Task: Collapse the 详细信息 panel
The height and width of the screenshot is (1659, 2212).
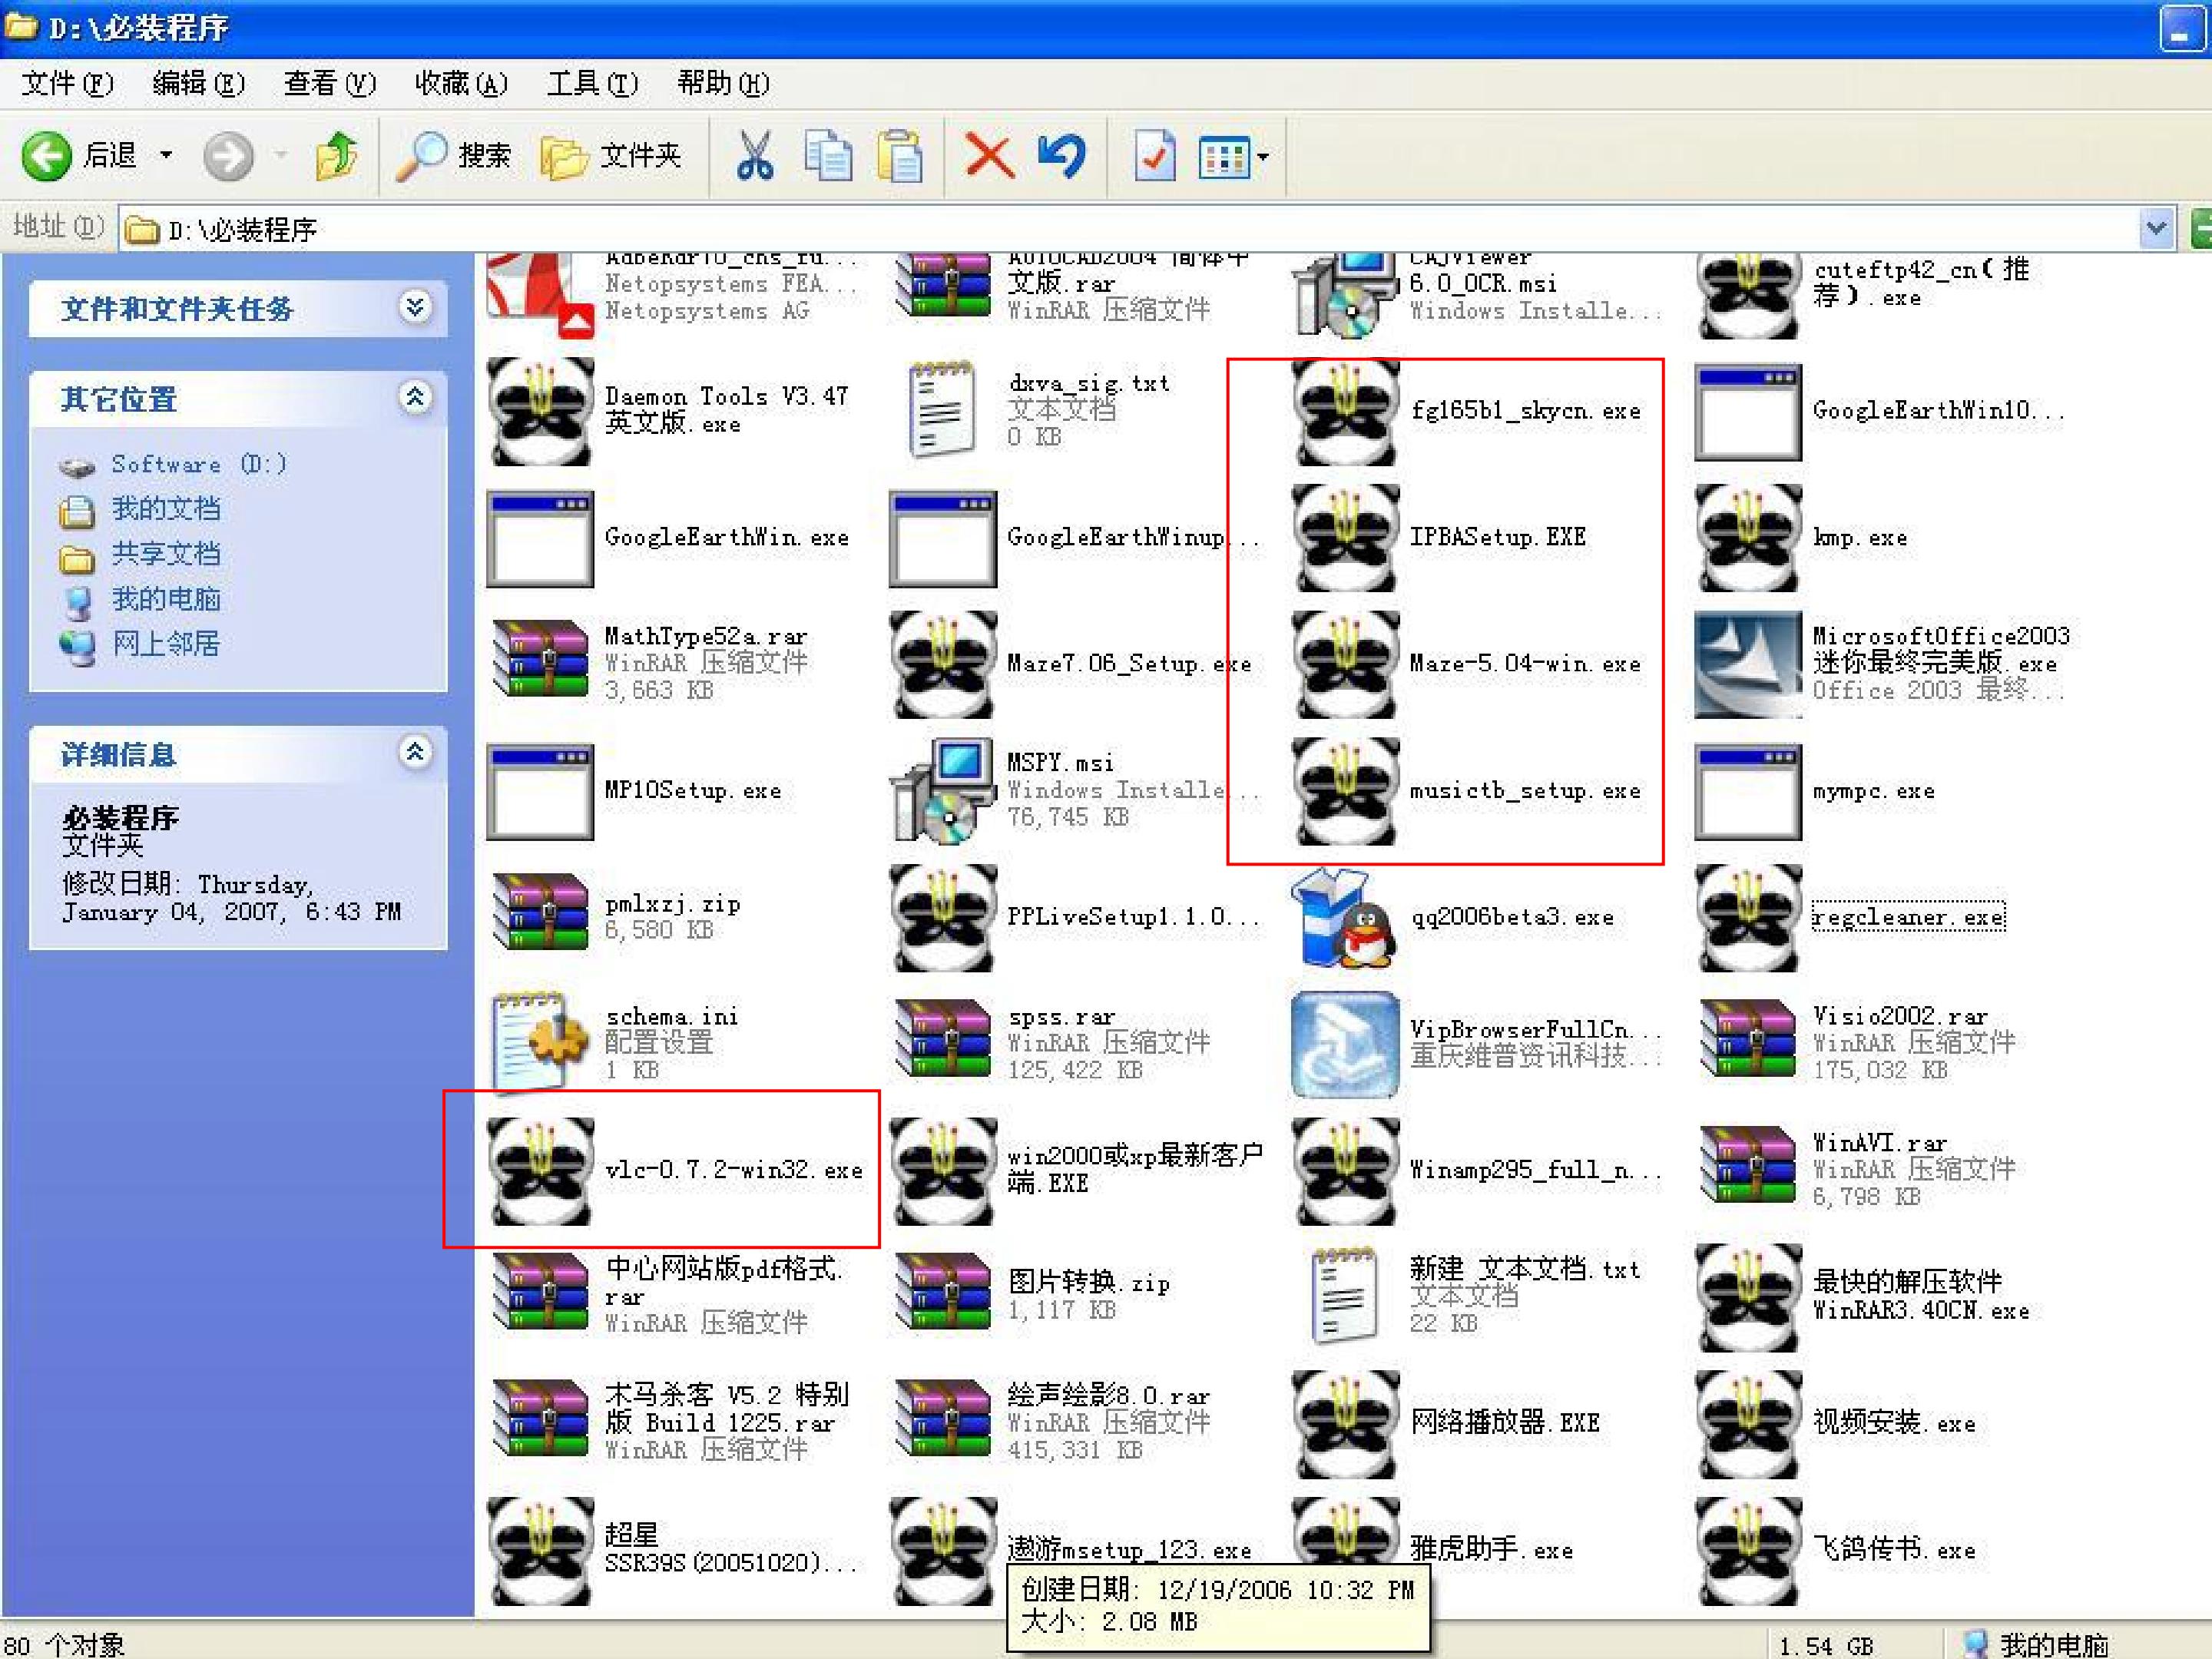Action: coord(415,751)
